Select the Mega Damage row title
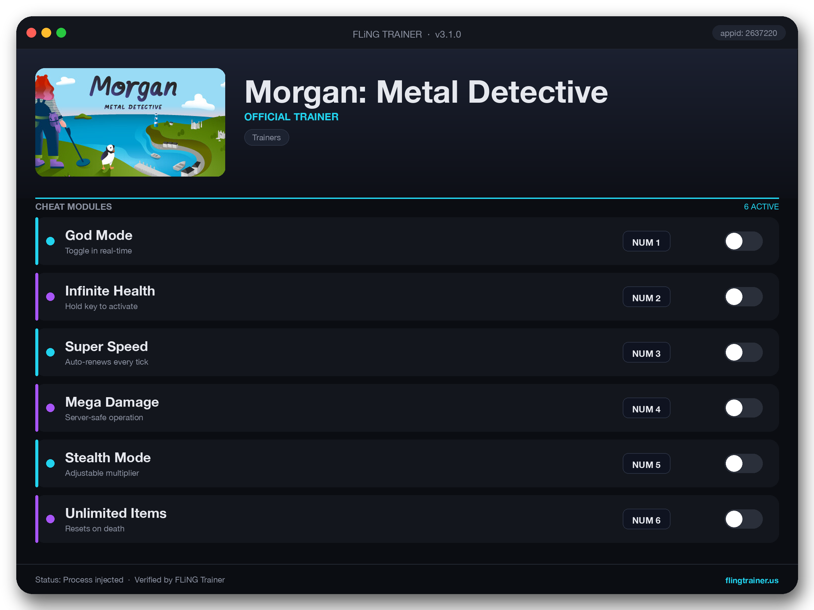814x610 pixels. tap(112, 402)
